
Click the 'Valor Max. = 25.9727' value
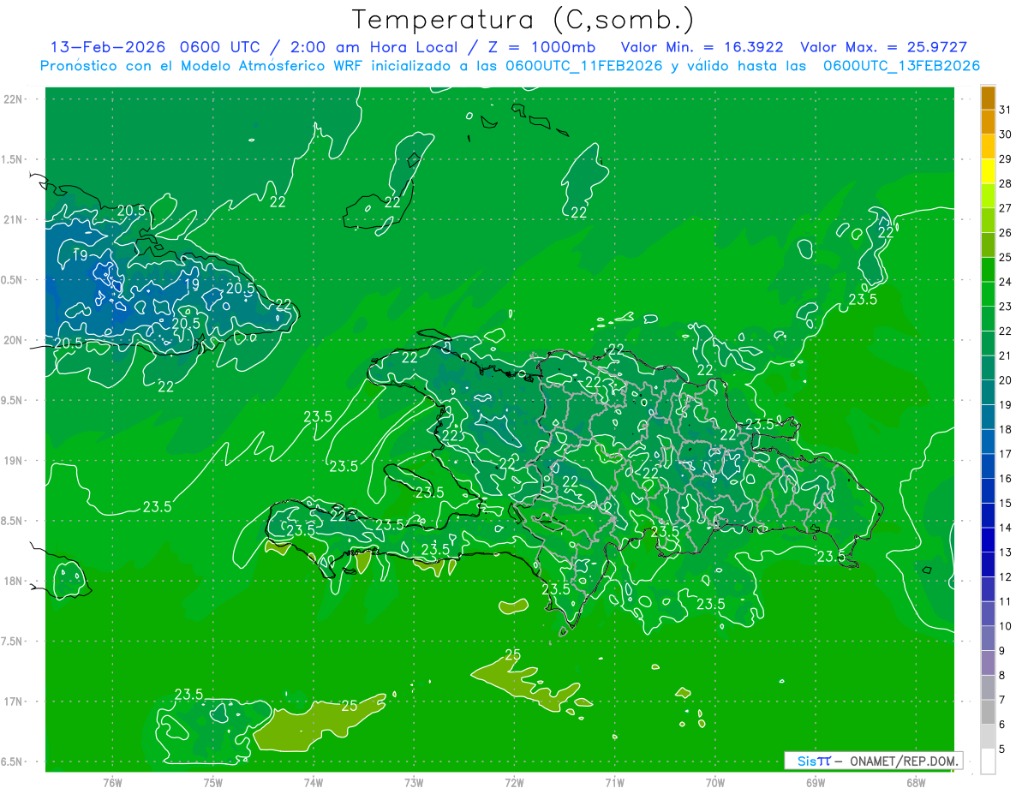[x=883, y=47]
